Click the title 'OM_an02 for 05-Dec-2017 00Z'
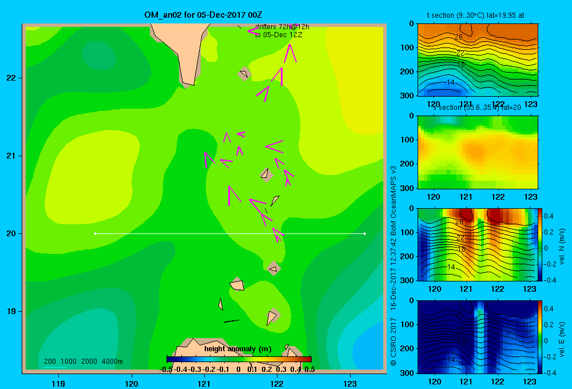 click(x=203, y=15)
